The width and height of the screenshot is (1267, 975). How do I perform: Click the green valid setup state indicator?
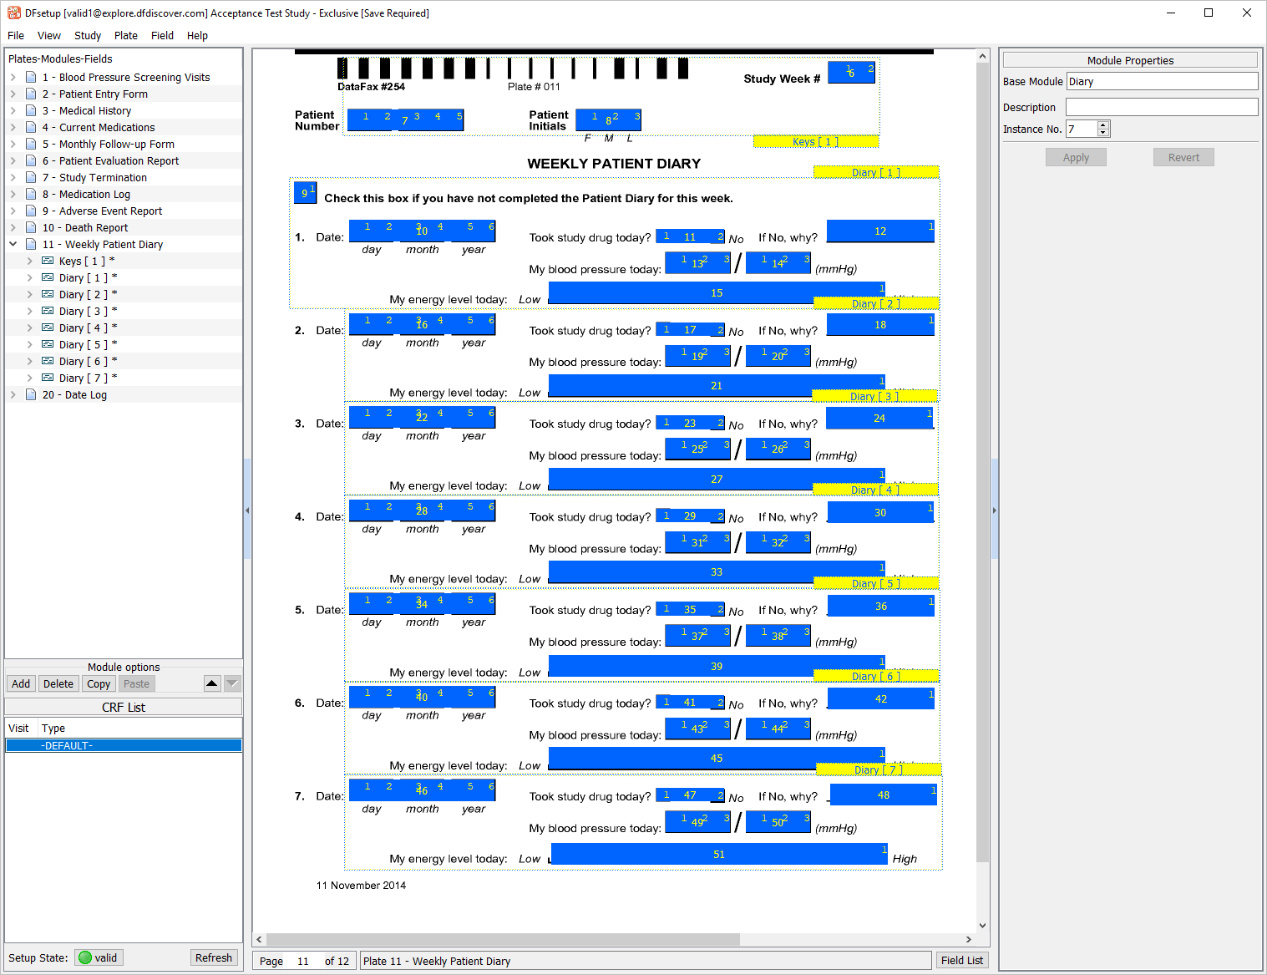click(84, 957)
